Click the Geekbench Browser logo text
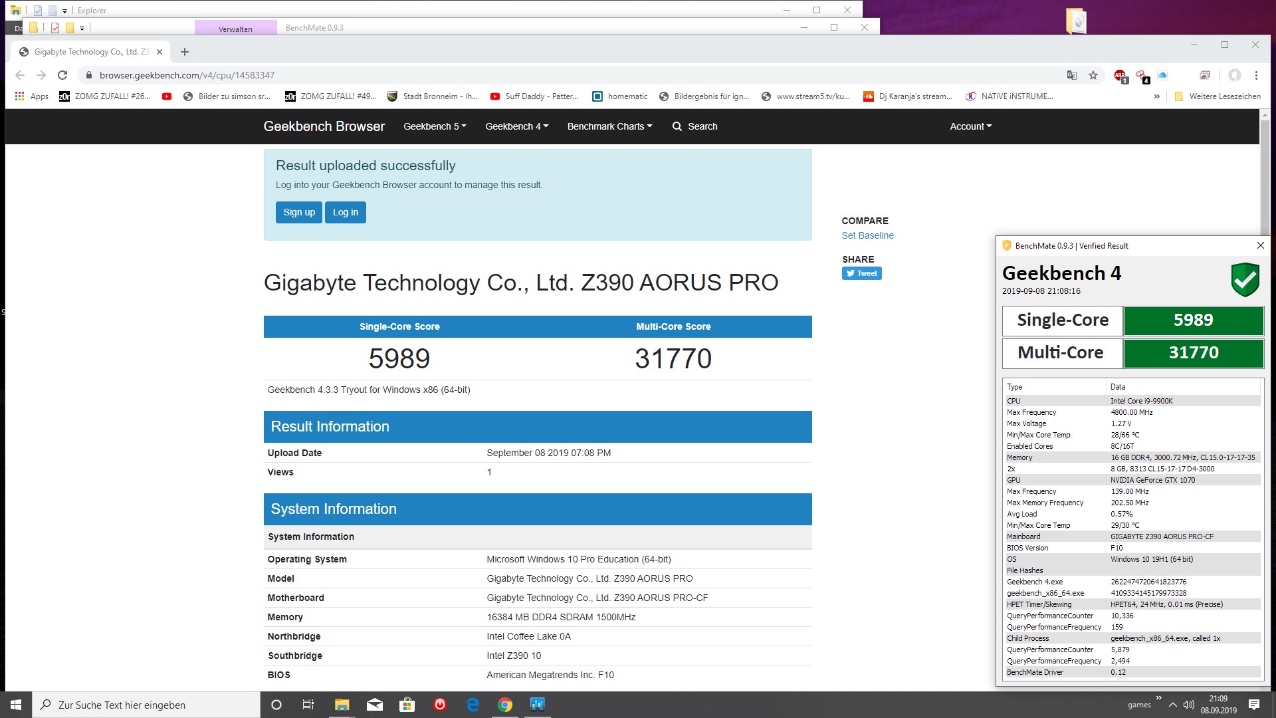 click(x=324, y=126)
